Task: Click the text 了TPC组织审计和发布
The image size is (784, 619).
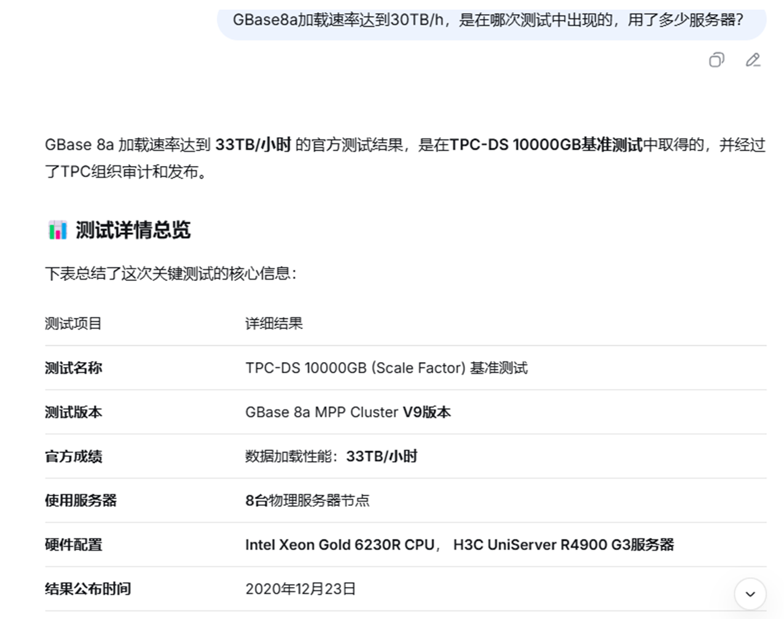Action: (128, 172)
